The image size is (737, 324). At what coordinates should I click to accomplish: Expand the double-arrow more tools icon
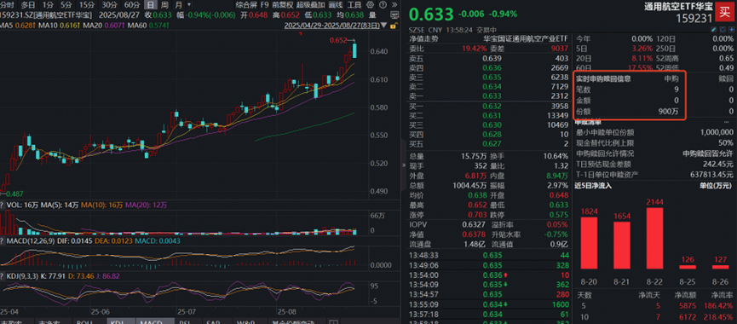click(x=394, y=5)
